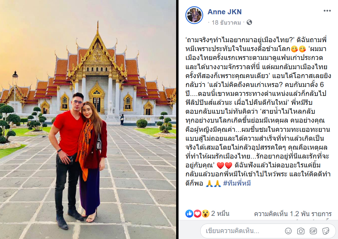
Task: View ความคิดเห็น 1.2 พัน รายการ comments
Action: 293,214
